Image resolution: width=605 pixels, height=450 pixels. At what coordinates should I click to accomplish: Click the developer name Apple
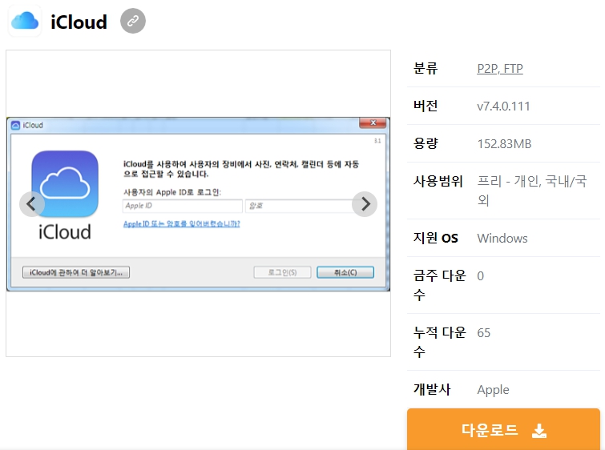pyautogui.click(x=493, y=390)
